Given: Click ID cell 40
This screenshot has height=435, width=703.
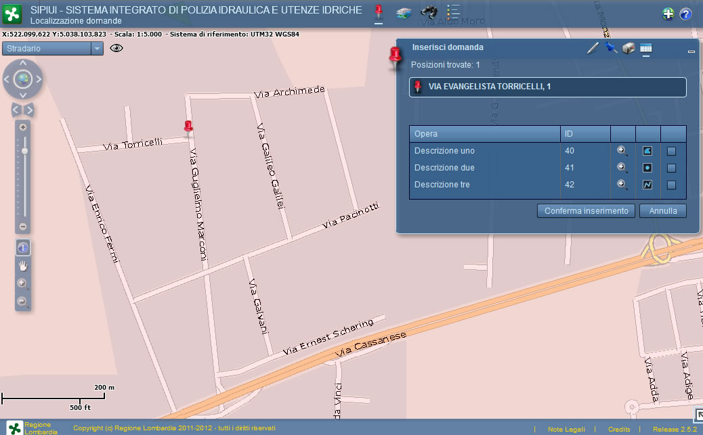Looking at the screenshot, I should 570,151.
